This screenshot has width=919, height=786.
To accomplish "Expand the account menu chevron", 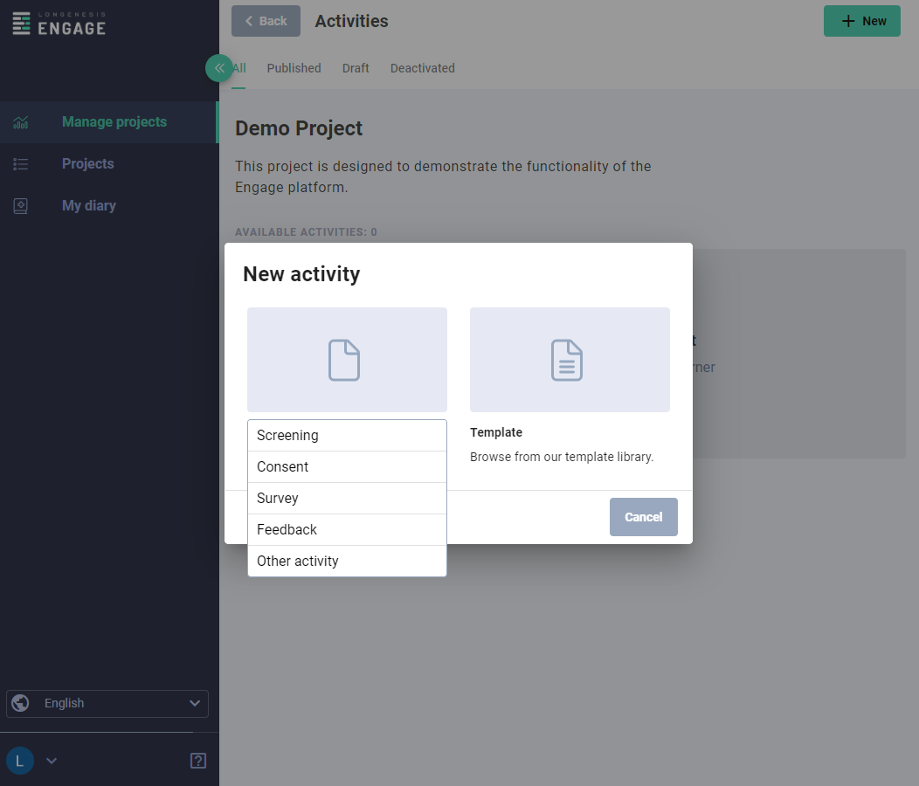I will point(51,761).
